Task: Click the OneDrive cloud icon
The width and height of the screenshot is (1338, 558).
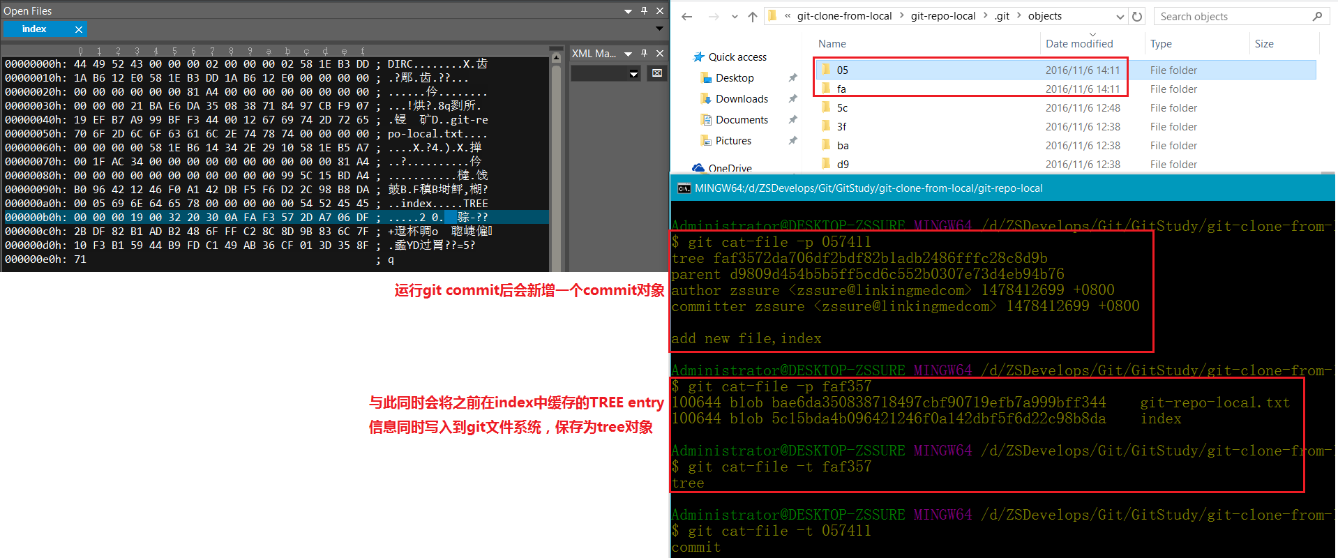Action: coord(698,167)
